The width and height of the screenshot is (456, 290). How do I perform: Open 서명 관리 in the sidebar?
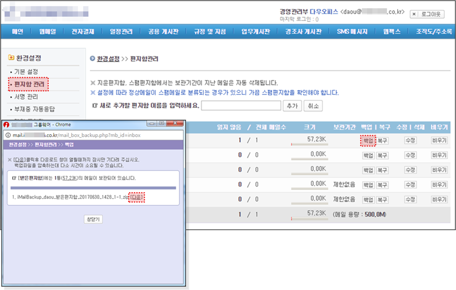pos(26,97)
